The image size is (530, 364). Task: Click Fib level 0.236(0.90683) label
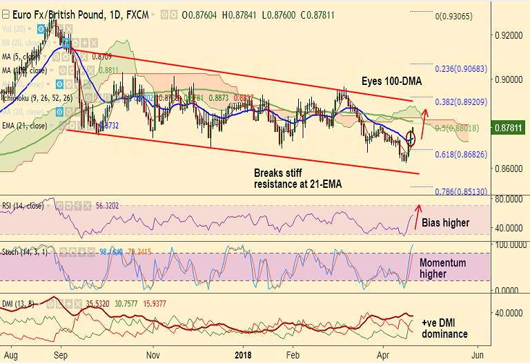461,69
